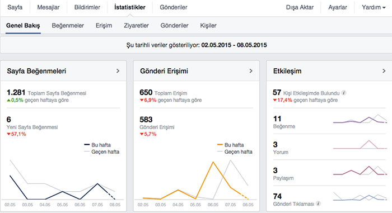Screen dimensions: 392x213
Task: Click info icon next to Kişi Etkileşimde Bulundu
Action: pyautogui.click(x=344, y=93)
